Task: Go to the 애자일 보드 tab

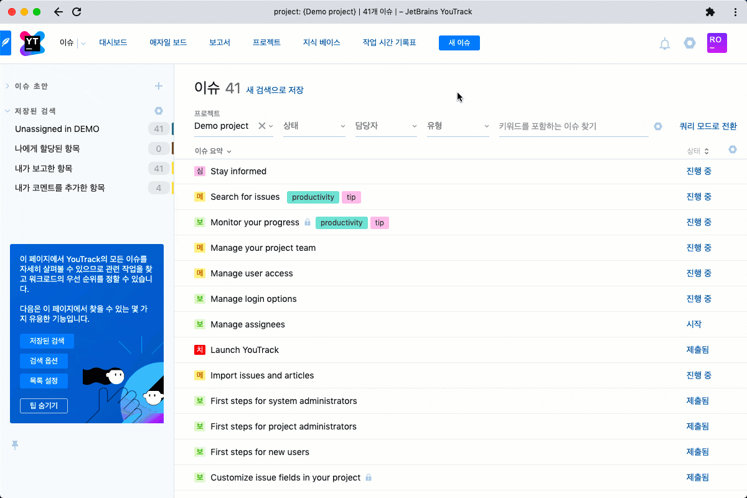Action: [168, 43]
